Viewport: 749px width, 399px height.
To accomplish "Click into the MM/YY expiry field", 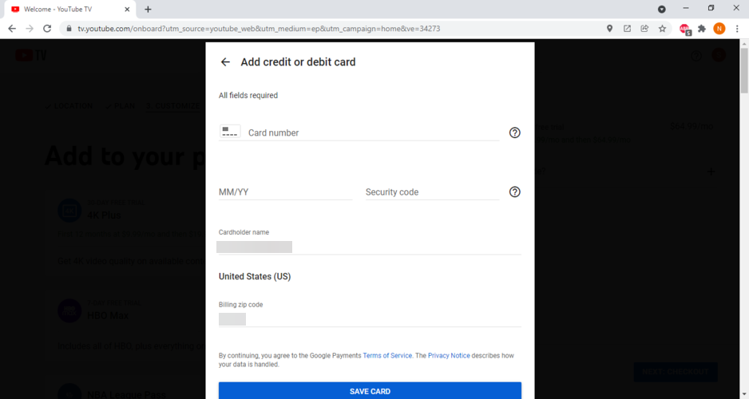I will pyautogui.click(x=285, y=192).
